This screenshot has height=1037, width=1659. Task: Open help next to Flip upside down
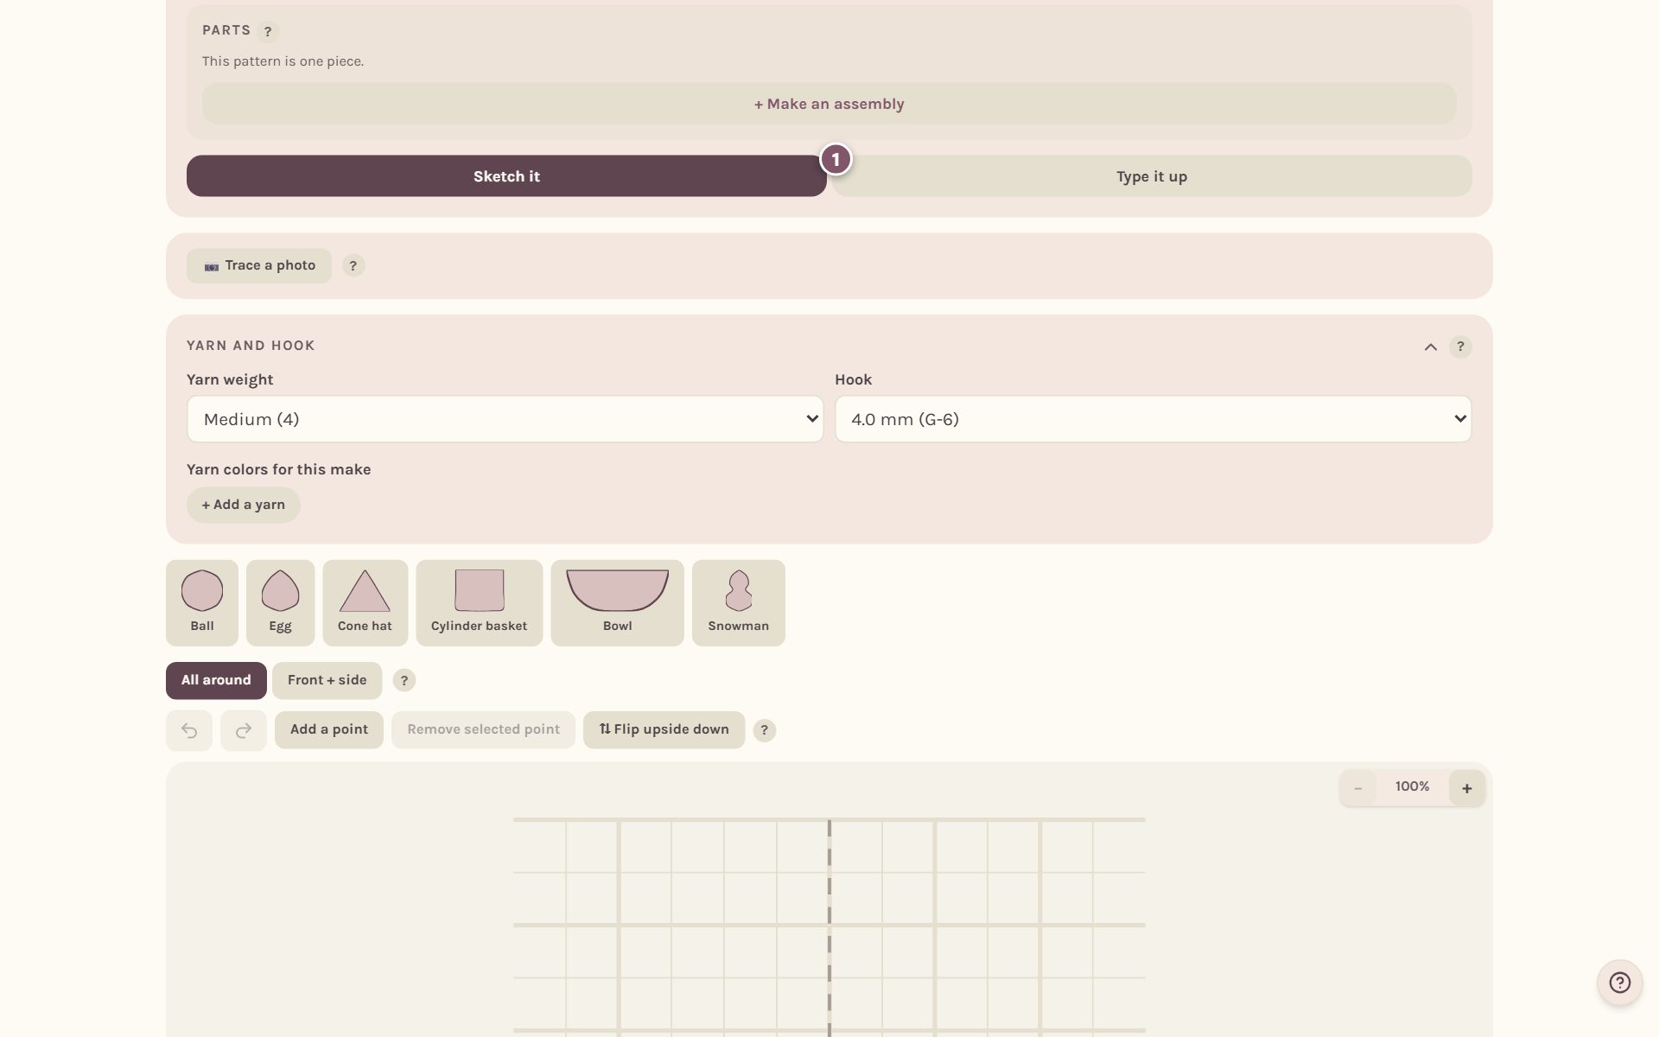click(764, 730)
